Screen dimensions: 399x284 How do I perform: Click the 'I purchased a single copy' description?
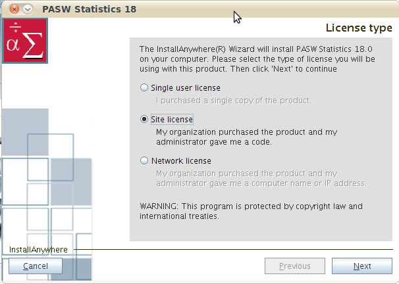(x=233, y=101)
